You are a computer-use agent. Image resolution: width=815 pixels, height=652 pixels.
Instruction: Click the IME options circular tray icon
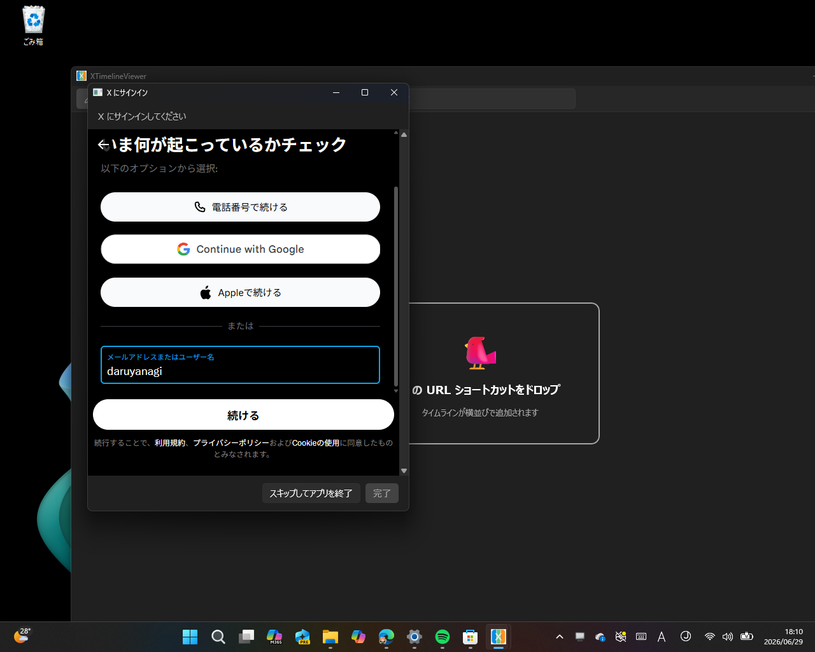pos(686,636)
